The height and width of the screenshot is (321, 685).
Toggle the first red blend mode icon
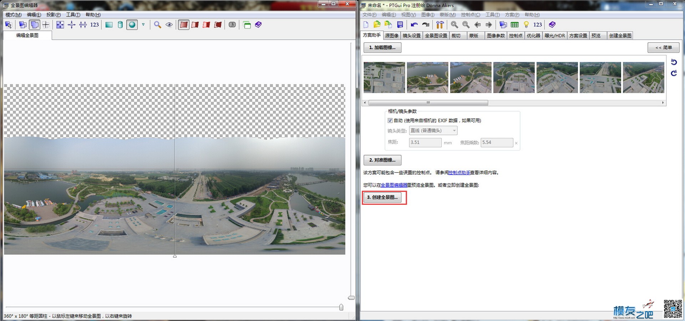(184, 25)
